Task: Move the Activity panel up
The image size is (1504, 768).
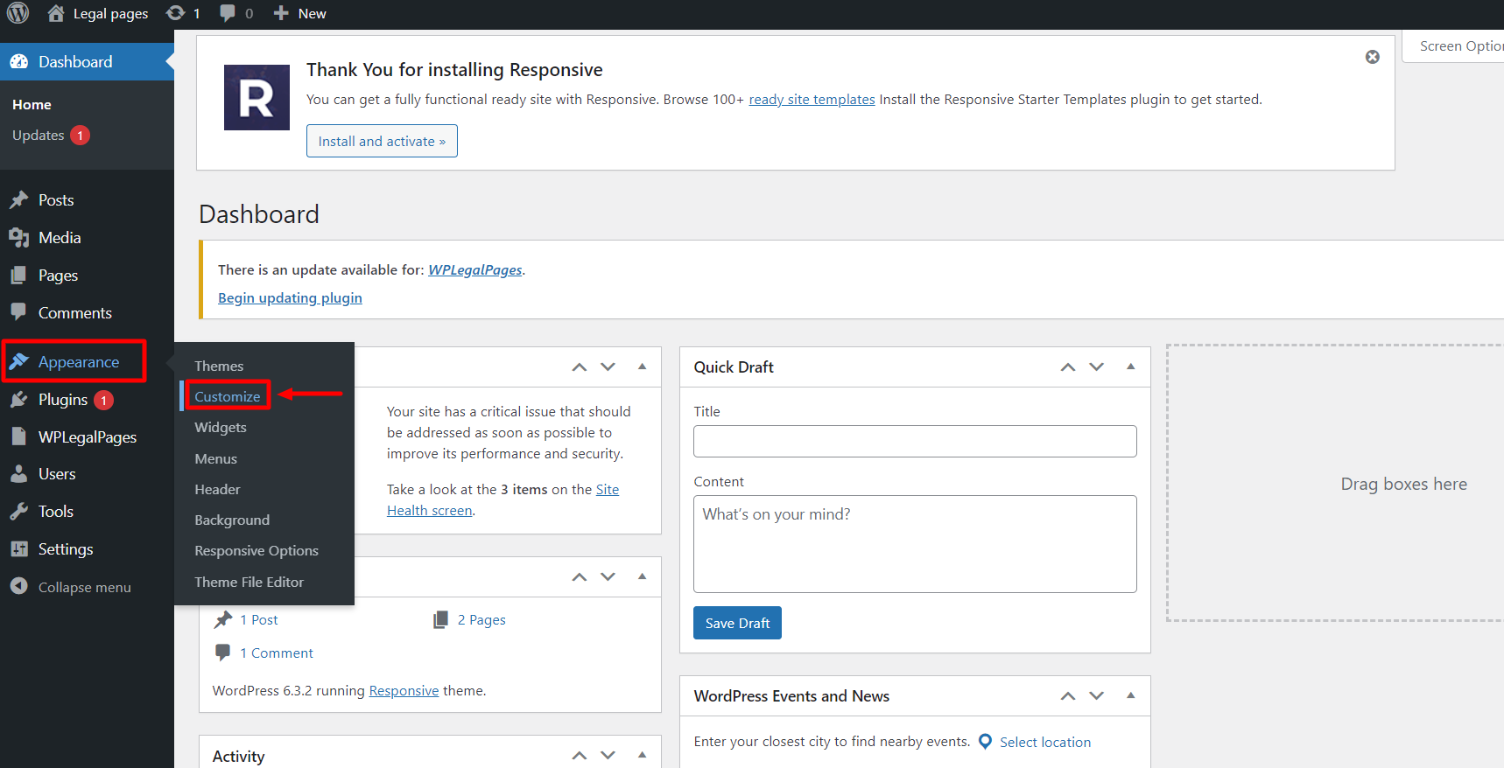Action: (x=579, y=756)
